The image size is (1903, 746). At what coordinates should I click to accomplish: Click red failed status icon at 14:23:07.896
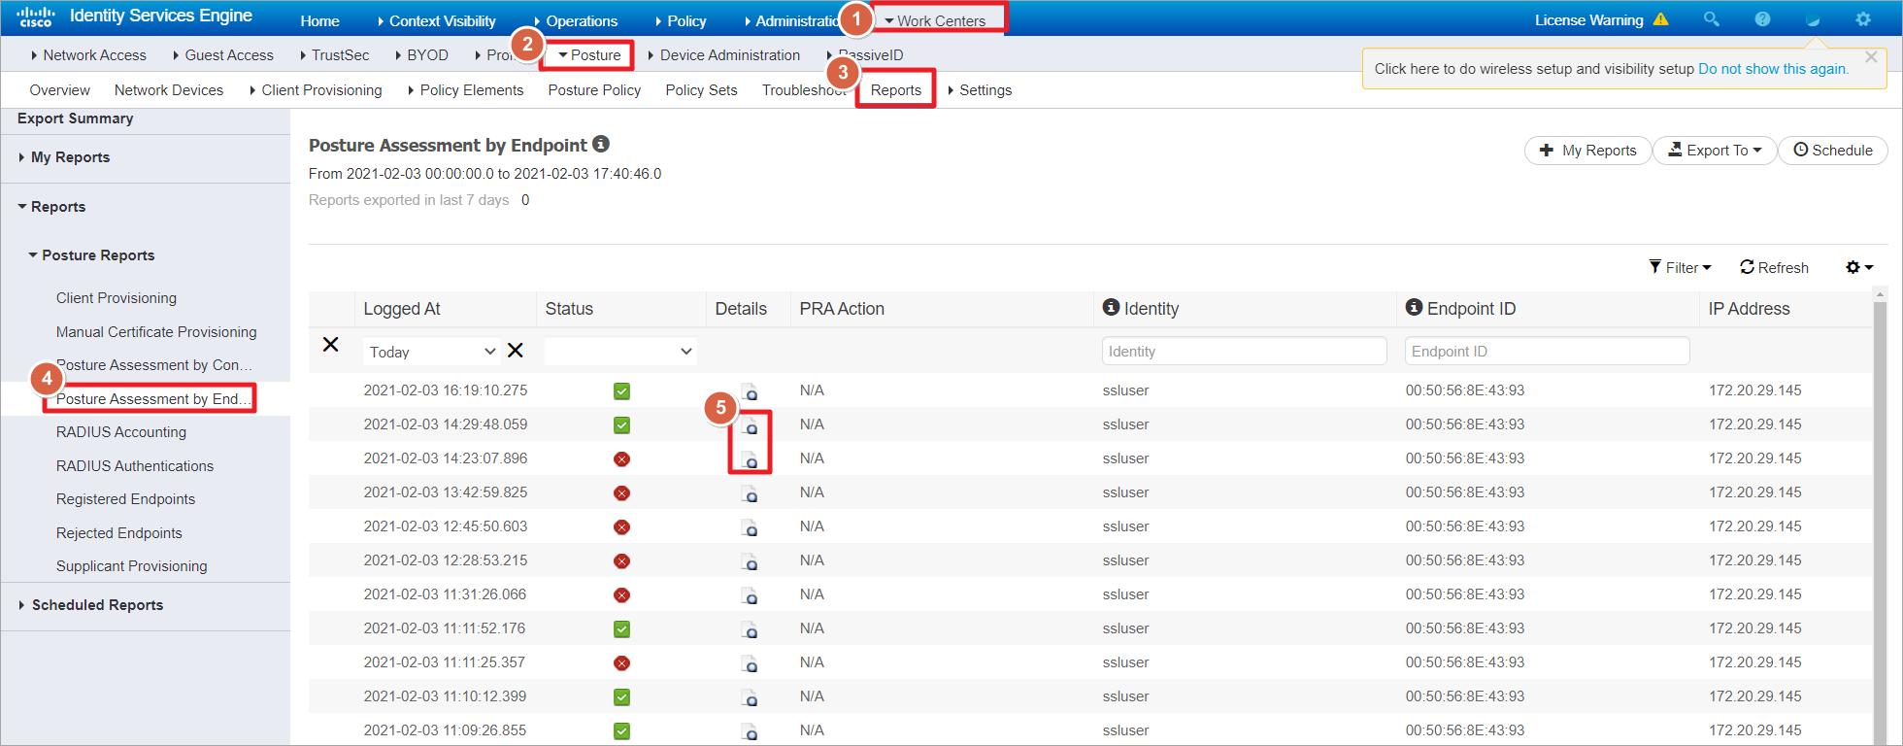[x=622, y=459]
